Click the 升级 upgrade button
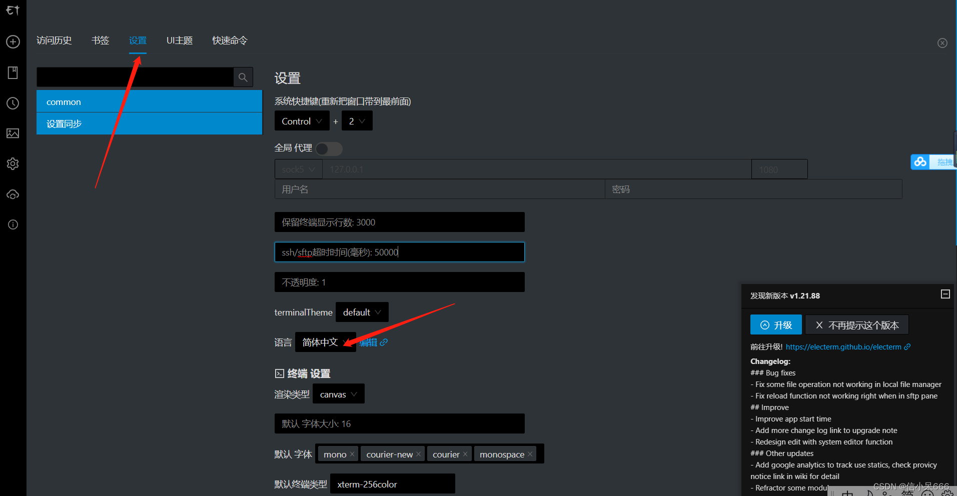This screenshot has height=496, width=957. pyautogui.click(x=776, y=325)
